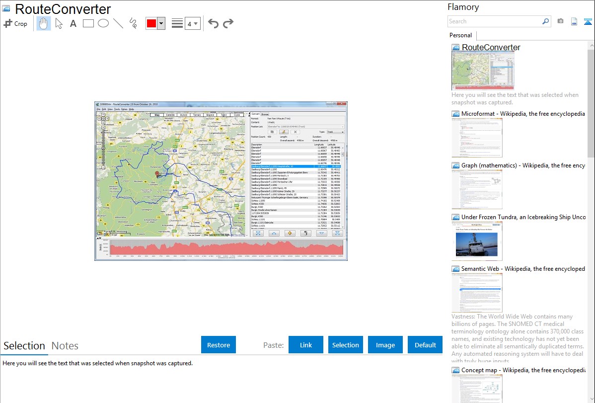This screenshot has height=403, width=595.
Task: Click the camera capture icon
Action: pyautogui.click(x=560, y=21)
